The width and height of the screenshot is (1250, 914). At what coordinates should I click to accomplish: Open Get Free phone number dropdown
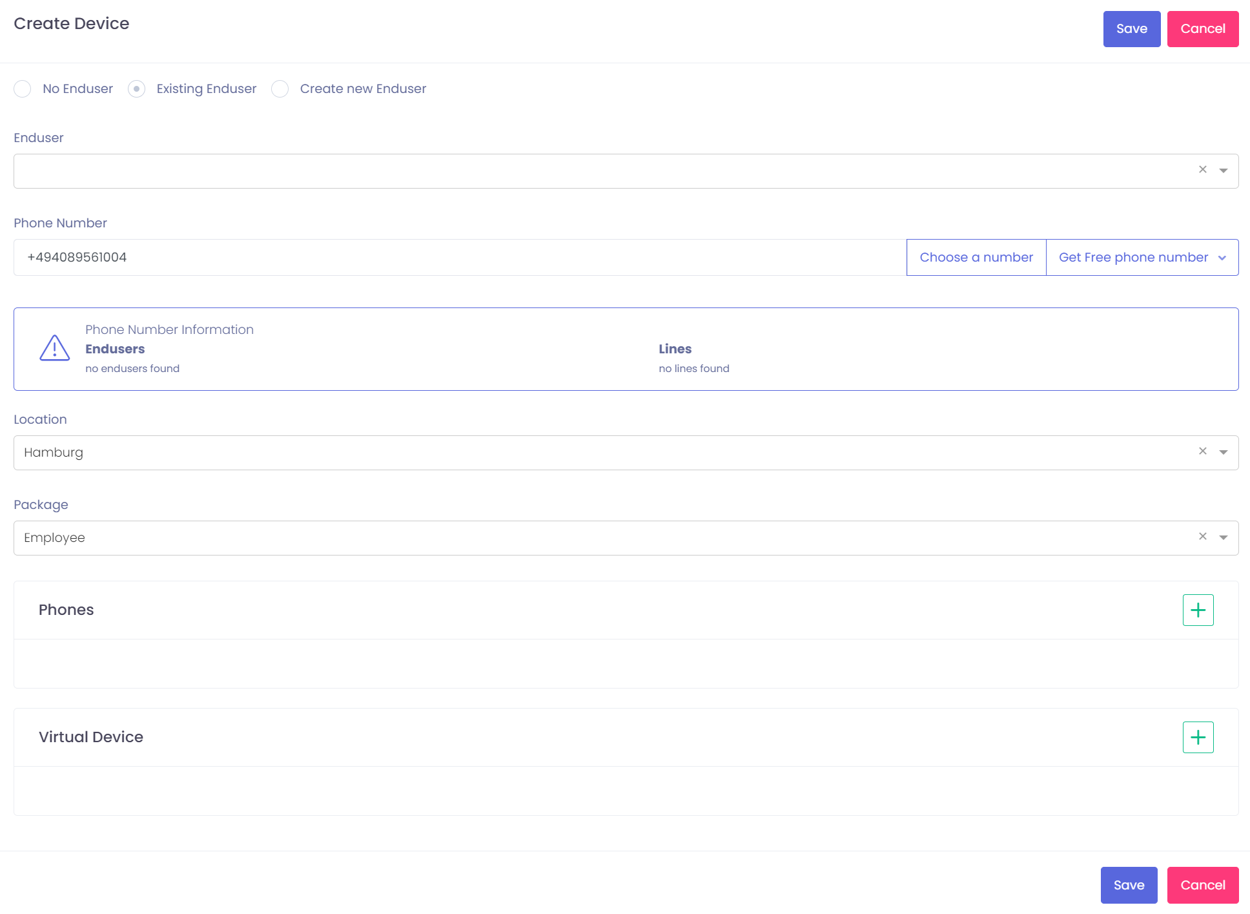[x=1142, y=257]
